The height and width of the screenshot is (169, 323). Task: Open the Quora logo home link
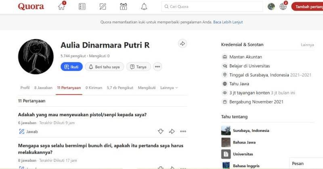point(31,6)
